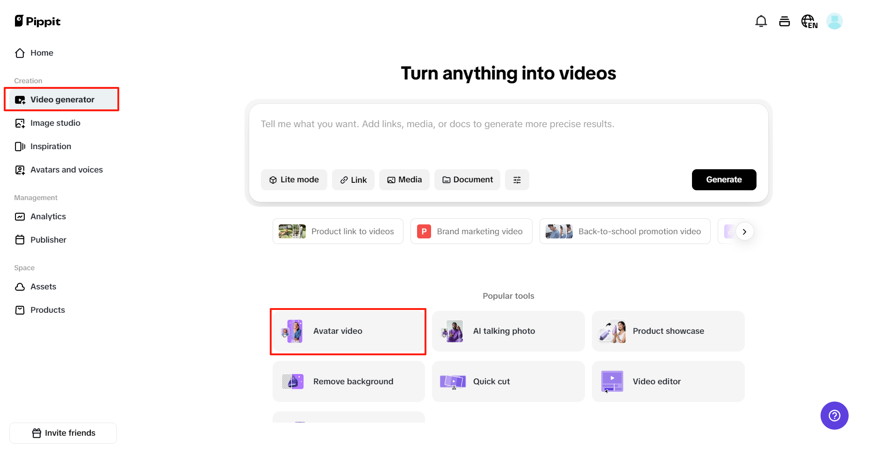The width and height of the screenshot is (872, 453).
Task: View your Assets space
Action: coord(43,287)
